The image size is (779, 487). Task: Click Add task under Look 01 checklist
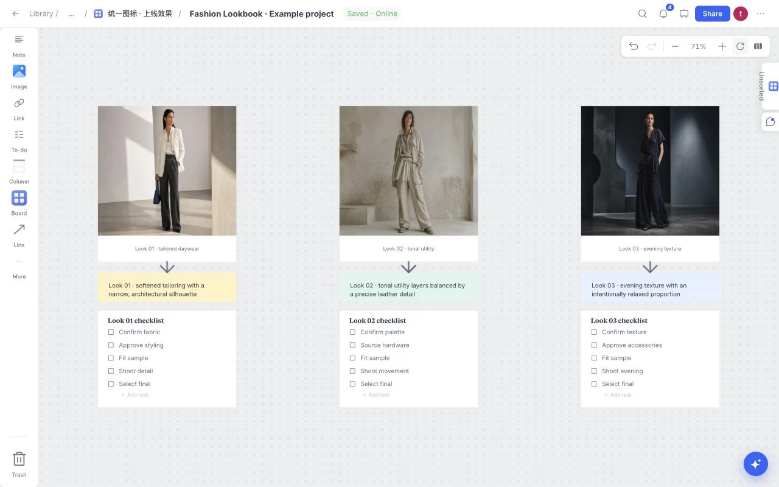(x=135, y=395)
